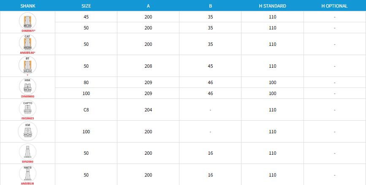366x185 pixels.
Task: Click the red DIN2080 label
Action: pyautogui.click(x=27, y=161)
